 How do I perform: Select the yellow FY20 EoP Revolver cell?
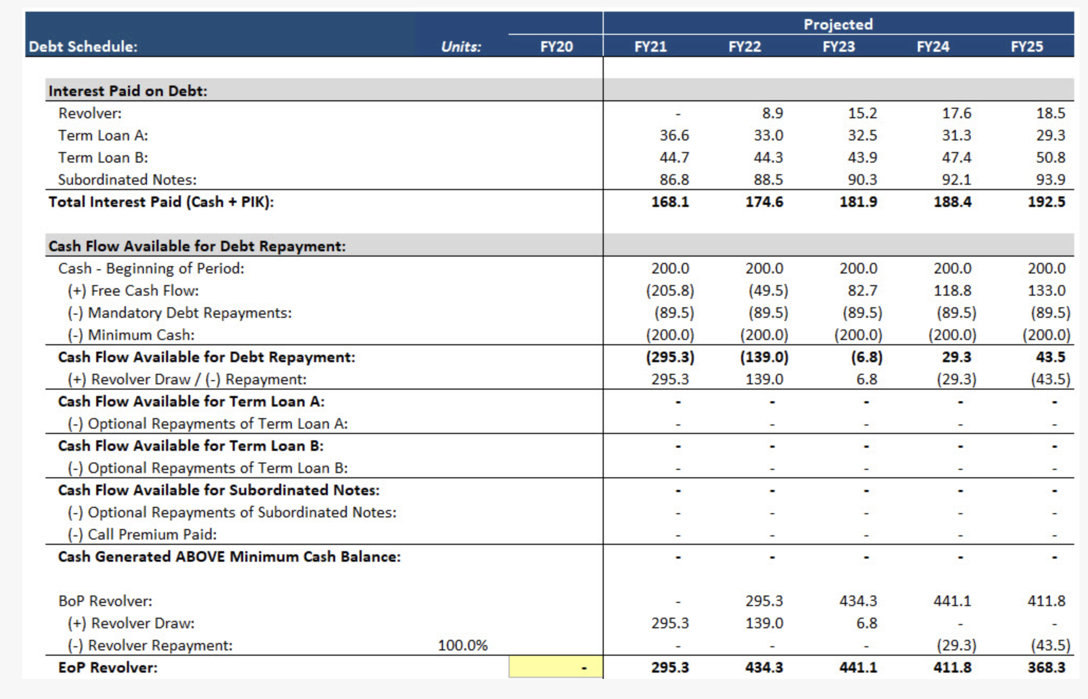point(555,667)
